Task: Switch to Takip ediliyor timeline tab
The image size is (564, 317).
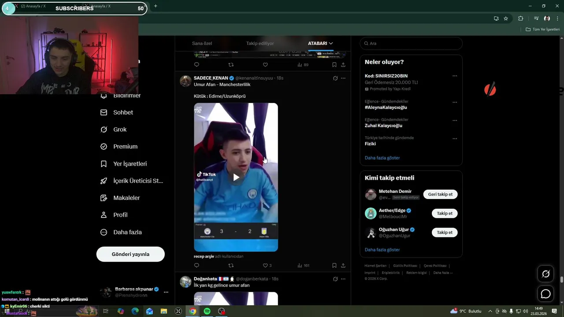Action: coord(260,43)
